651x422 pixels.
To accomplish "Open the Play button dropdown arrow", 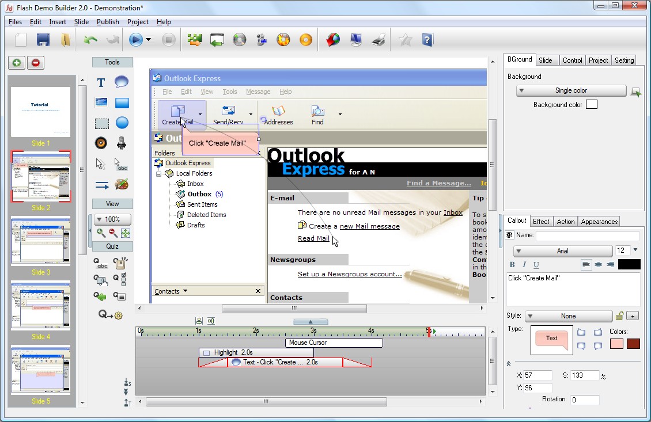I will click(148, 40).
